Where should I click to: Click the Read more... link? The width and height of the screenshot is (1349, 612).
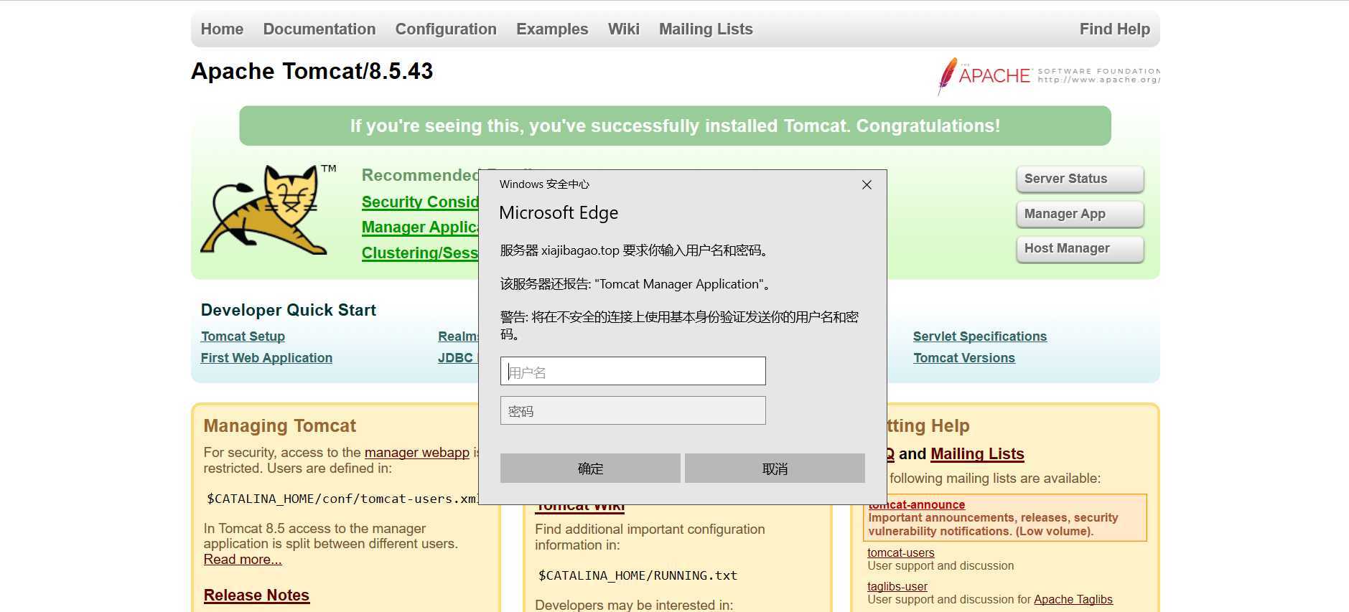243,560
